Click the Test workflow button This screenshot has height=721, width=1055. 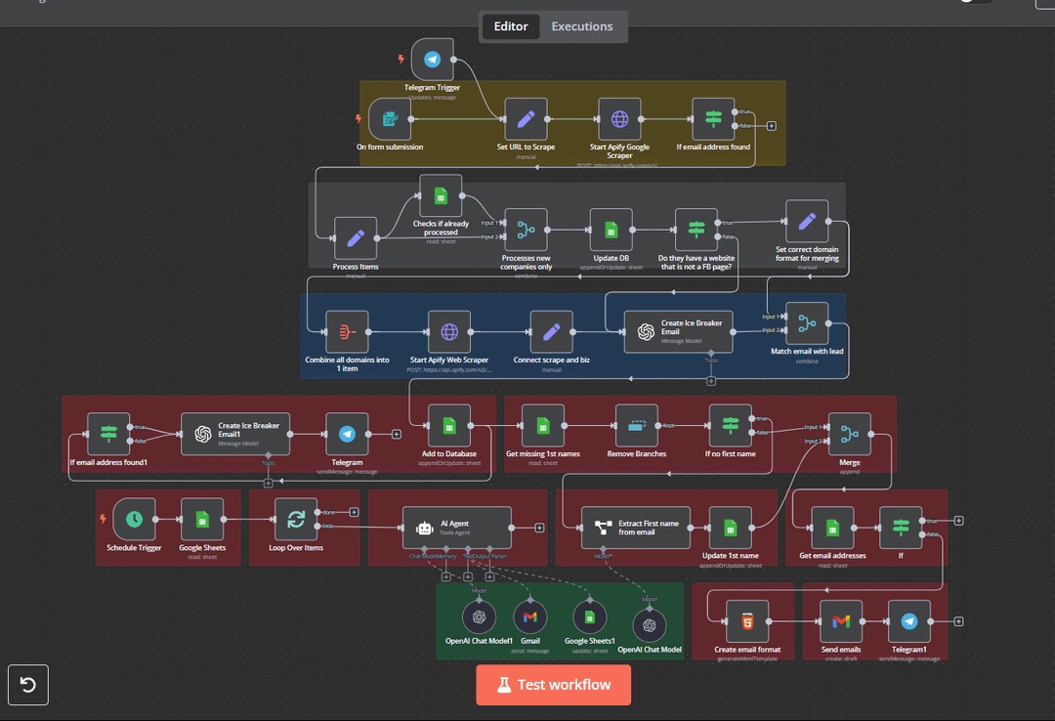[x=553, y=685]
